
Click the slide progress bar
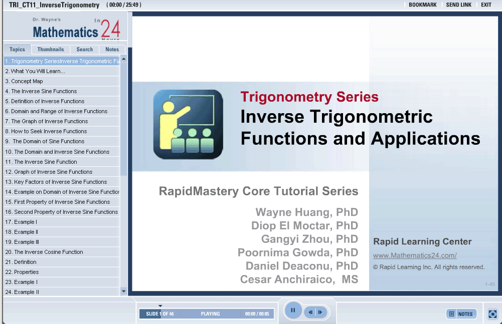coord(207,314)
